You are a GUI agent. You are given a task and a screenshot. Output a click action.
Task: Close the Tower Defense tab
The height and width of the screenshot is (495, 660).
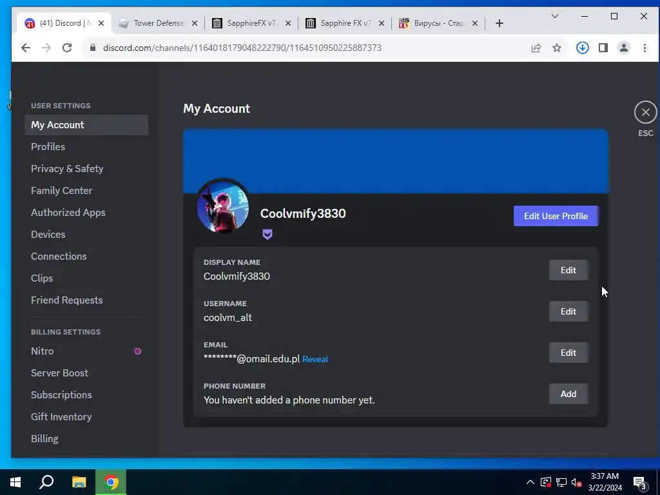click(x=195, y=23)
